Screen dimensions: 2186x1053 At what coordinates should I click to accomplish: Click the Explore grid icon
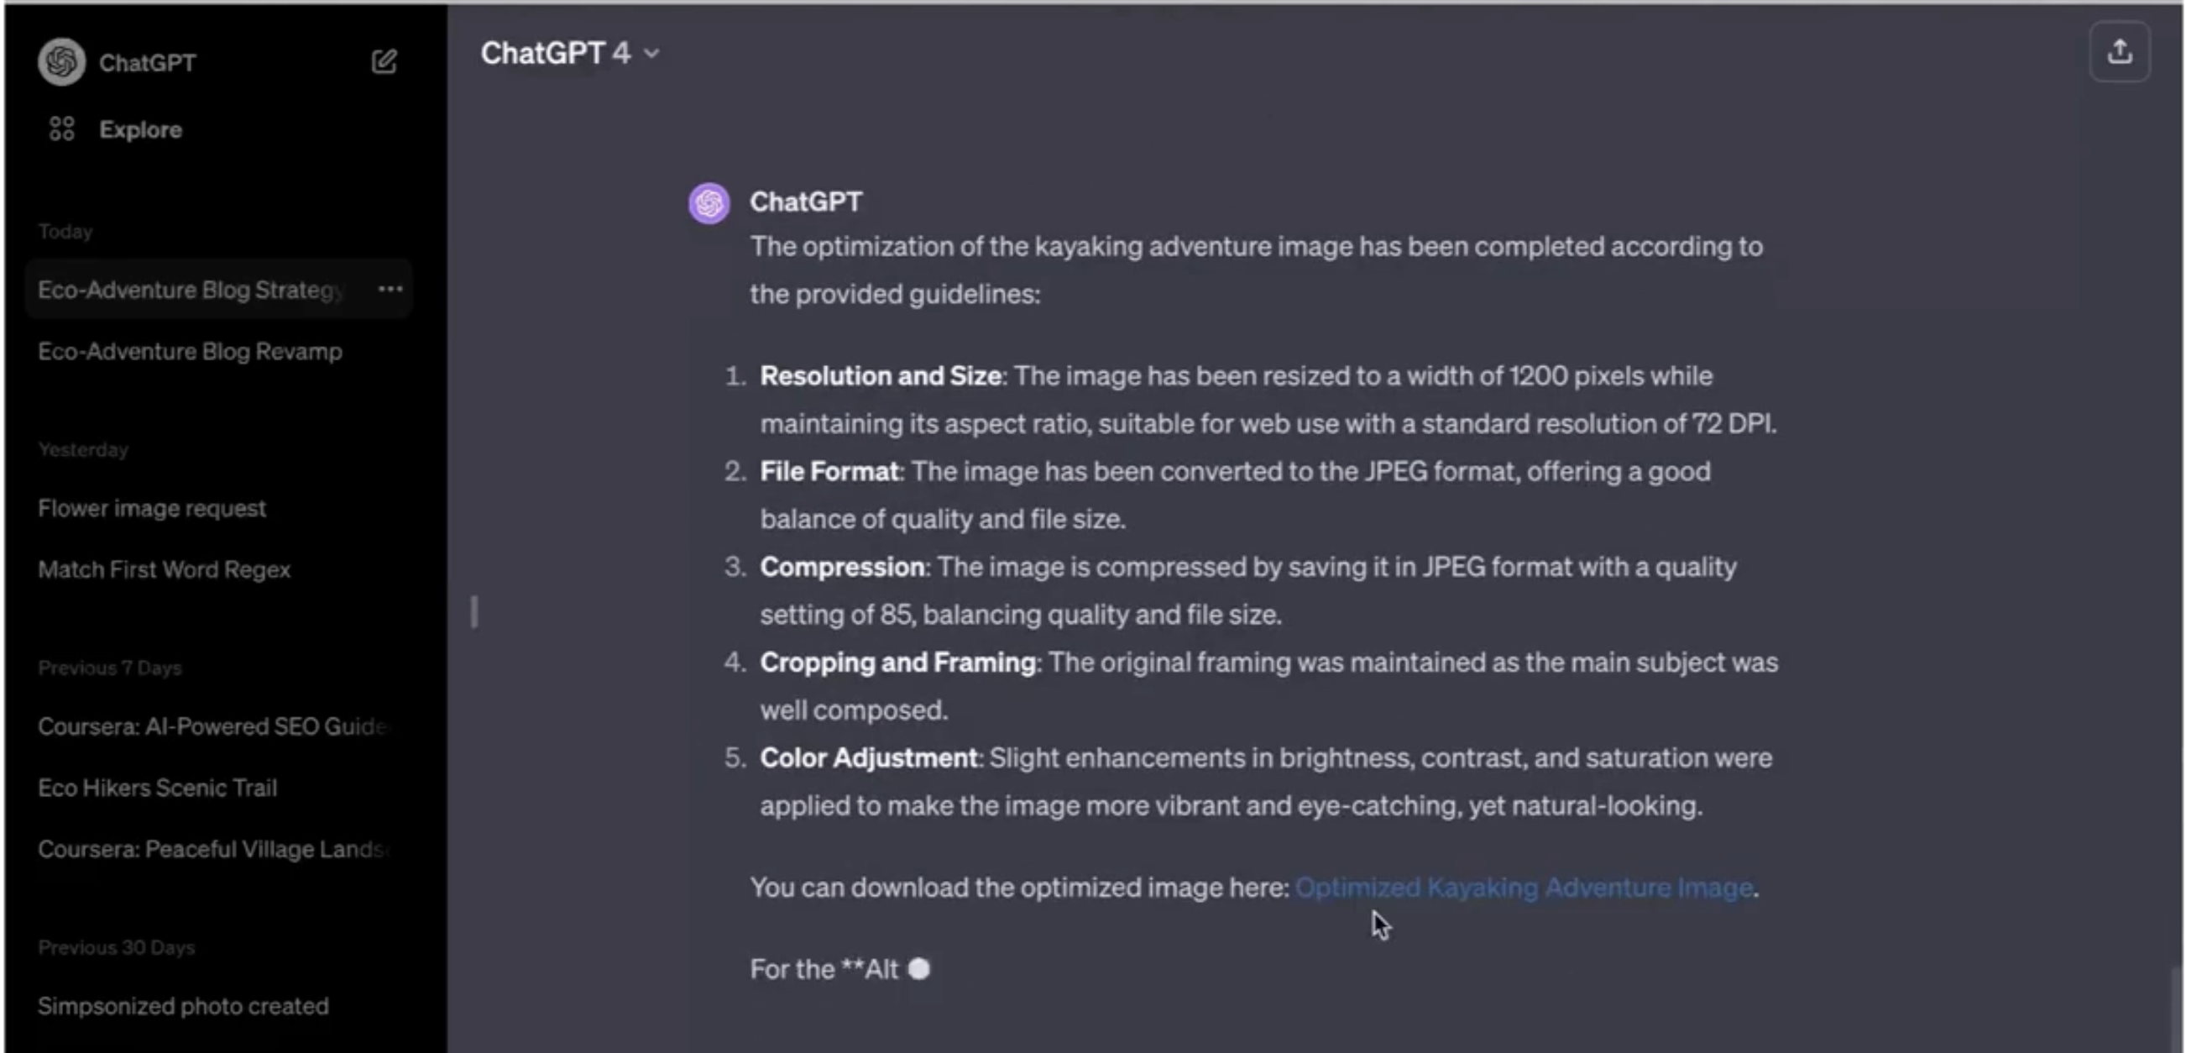pos(61,129)
